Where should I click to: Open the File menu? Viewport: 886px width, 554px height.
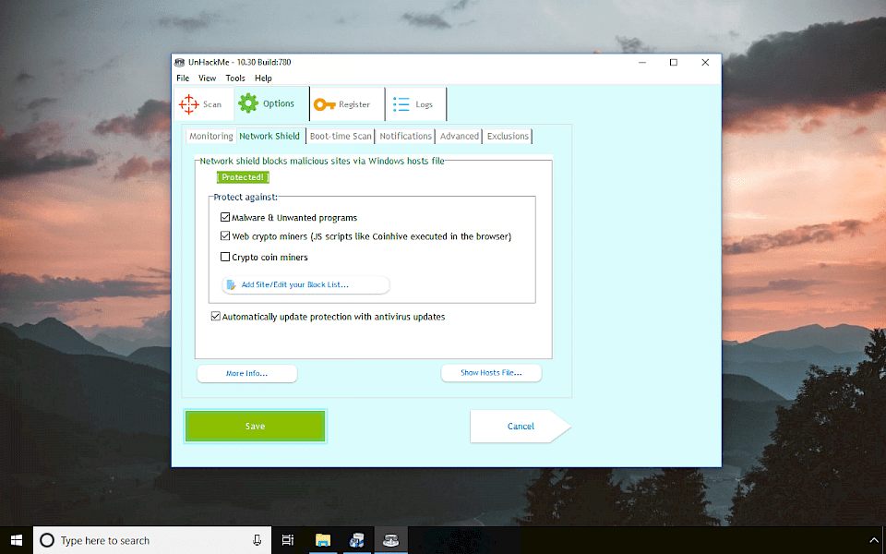tap(183, 78)
